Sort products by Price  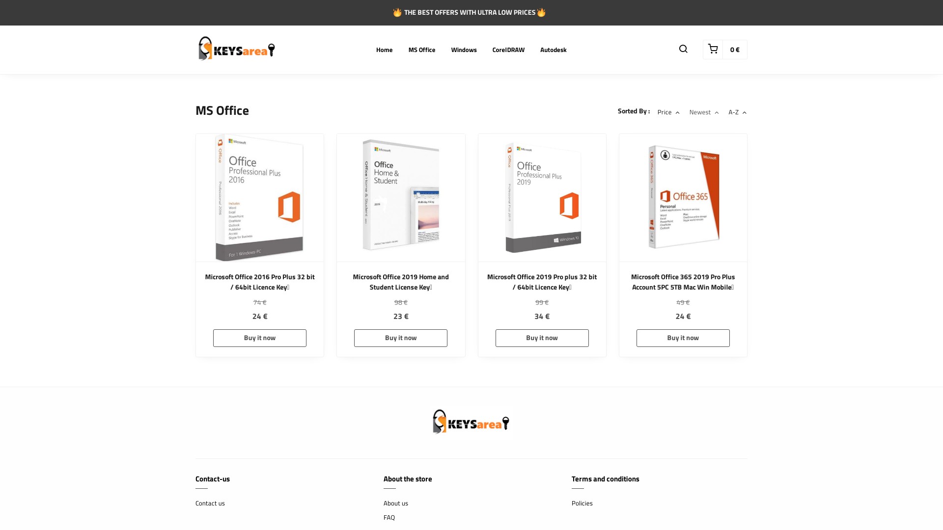pos(668,112)
